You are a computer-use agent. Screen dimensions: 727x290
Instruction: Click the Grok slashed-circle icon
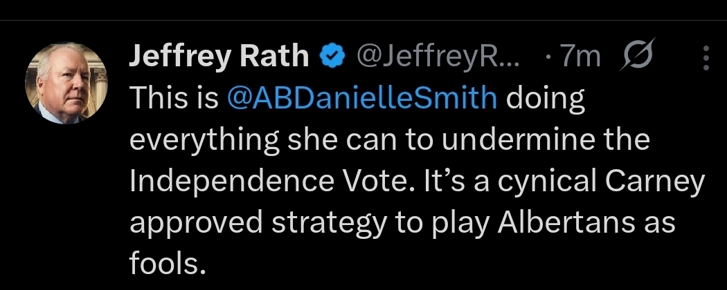tap(635, 57)
